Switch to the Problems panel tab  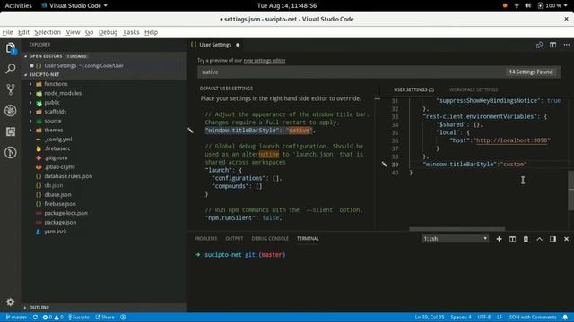(x=205, y=239)
